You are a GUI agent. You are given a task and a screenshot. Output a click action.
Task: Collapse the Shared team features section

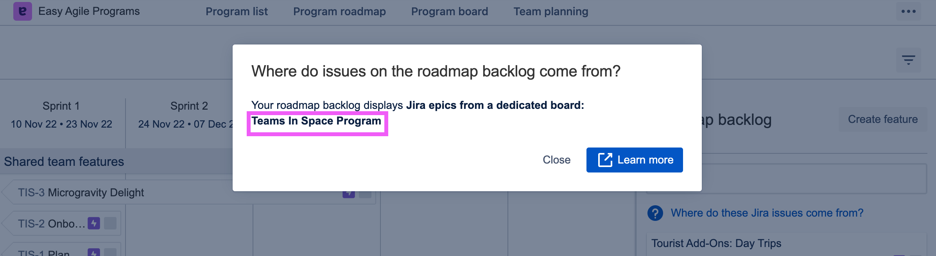pyautogui.click(x=64, y=162)
